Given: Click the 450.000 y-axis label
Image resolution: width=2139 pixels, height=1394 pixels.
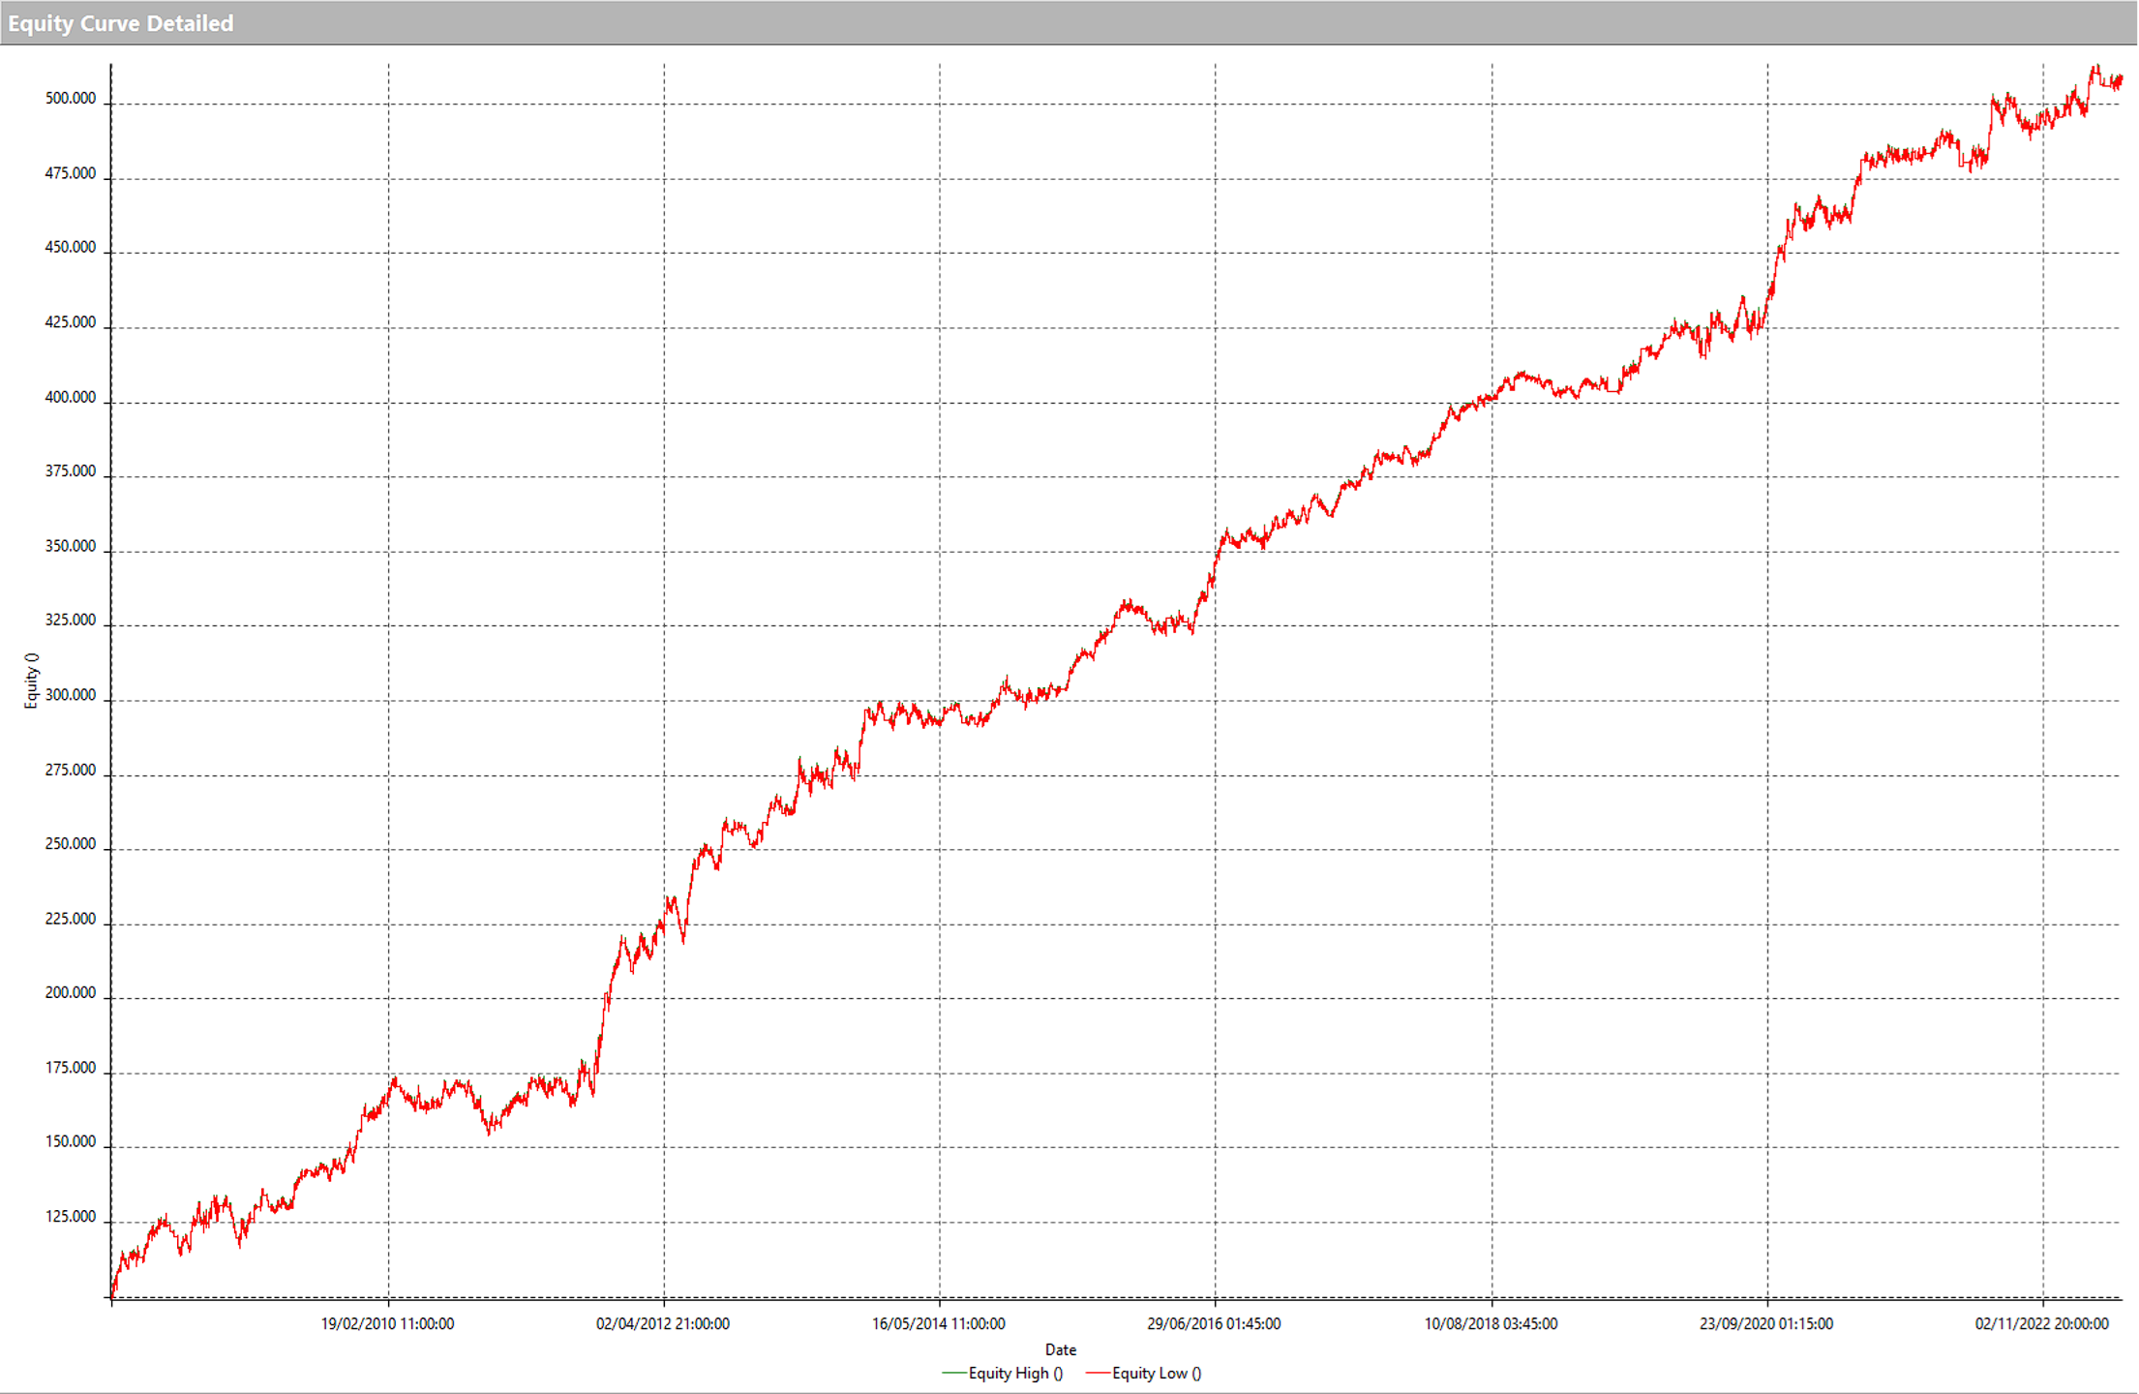Looking at the screenshot, I should tap(71, 248).
